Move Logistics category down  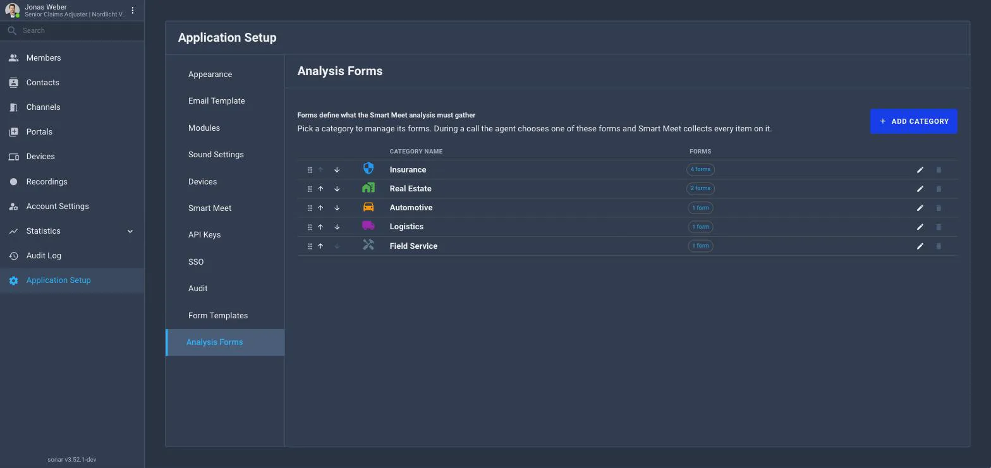[337, 227]
